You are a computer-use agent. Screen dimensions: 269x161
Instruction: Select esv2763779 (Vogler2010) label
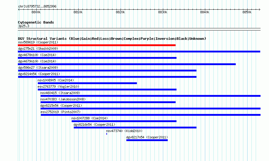[58, 87]
